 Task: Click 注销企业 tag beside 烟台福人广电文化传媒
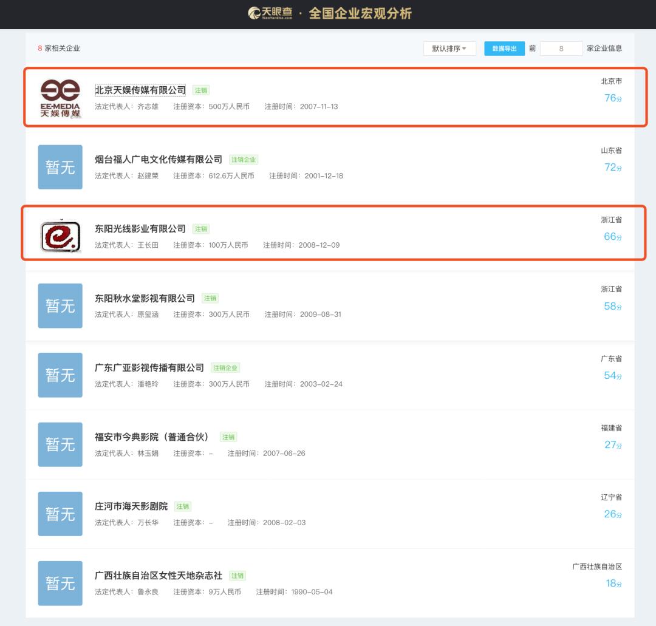(x=244, y=160)
